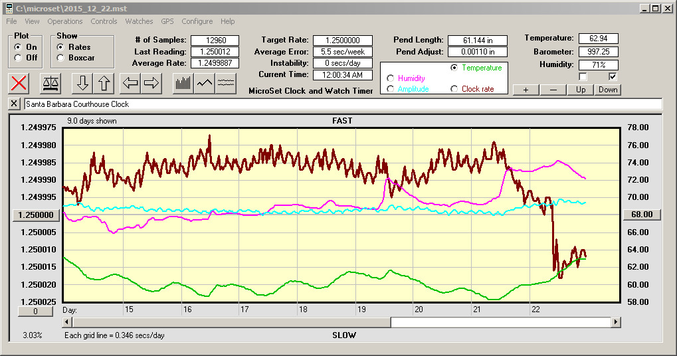The image size is (677, 356).
Task: Click 'Each grid line = 0.346 secs/day' text
Action: point(114,335)
